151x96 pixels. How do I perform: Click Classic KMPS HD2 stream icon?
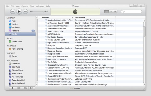click(46, 76)
